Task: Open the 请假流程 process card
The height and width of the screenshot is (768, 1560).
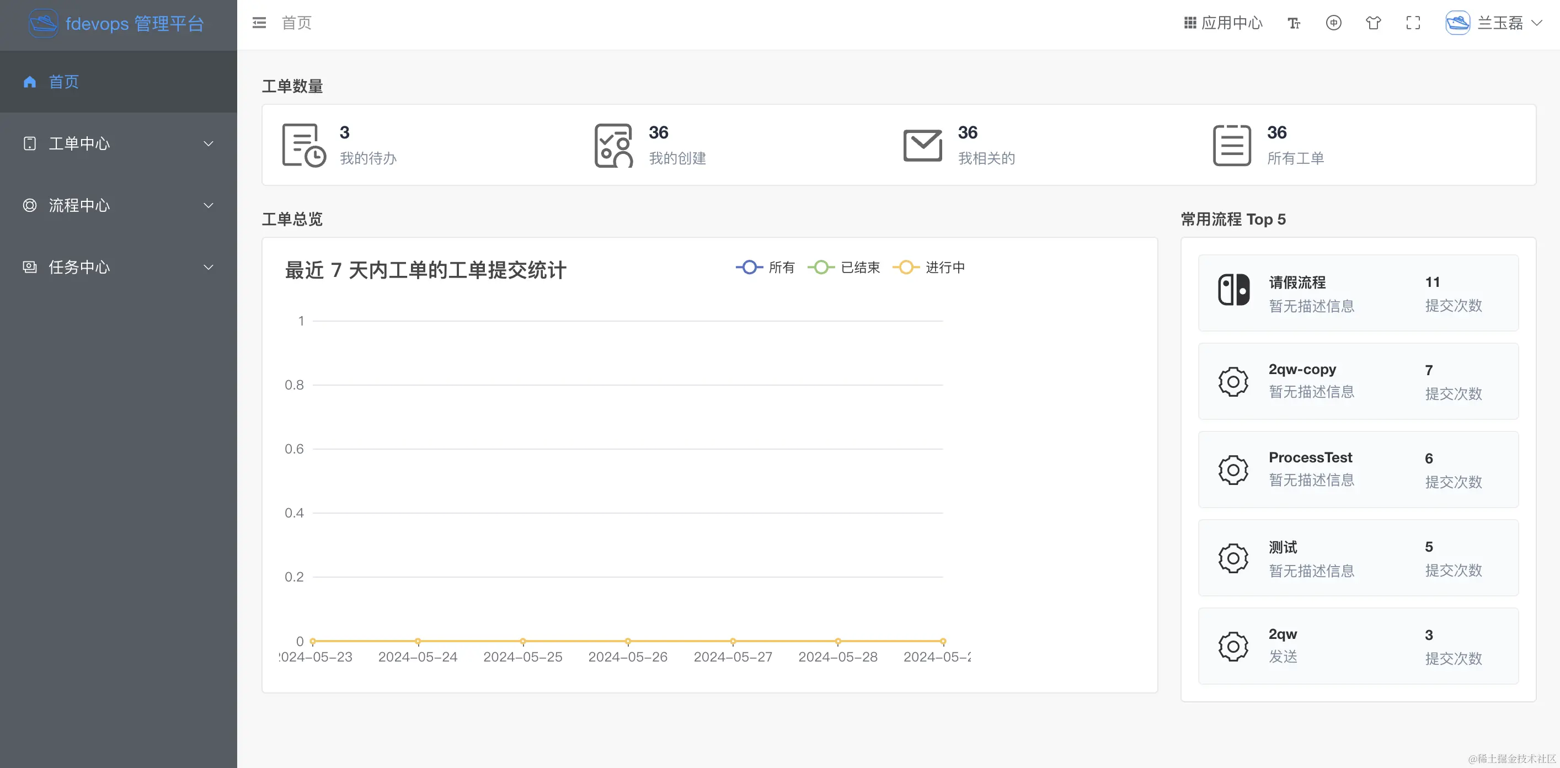Action: [x=1358, y=293]
